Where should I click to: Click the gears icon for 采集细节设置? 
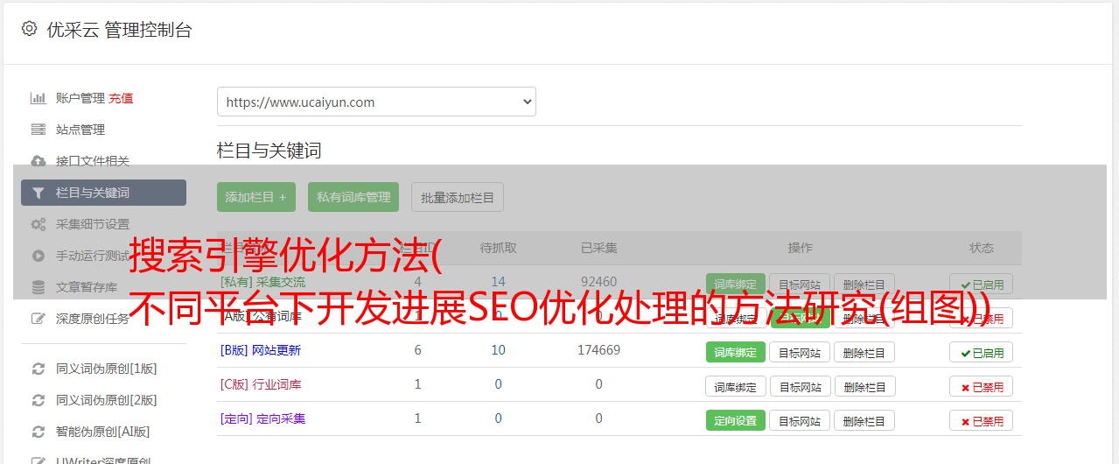click(x=38, y=224)
